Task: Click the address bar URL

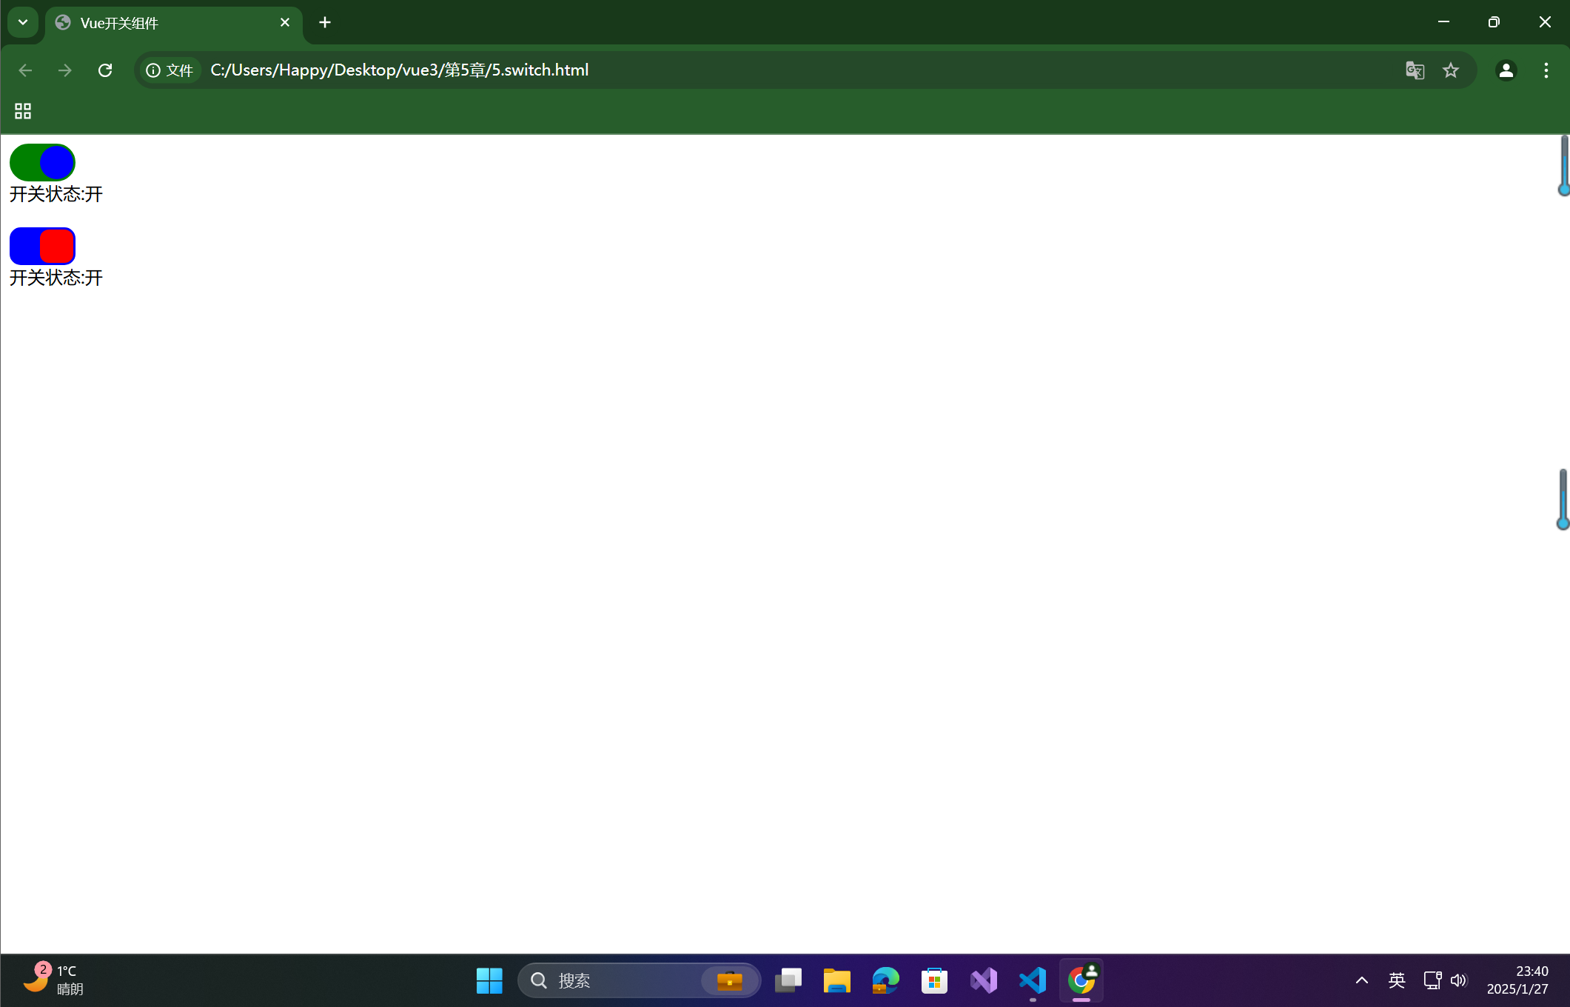Action: point(400,70)
